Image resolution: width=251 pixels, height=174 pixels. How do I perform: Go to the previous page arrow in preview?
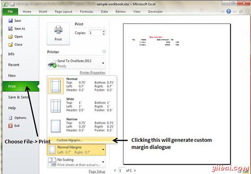click(x=115, y=170)
